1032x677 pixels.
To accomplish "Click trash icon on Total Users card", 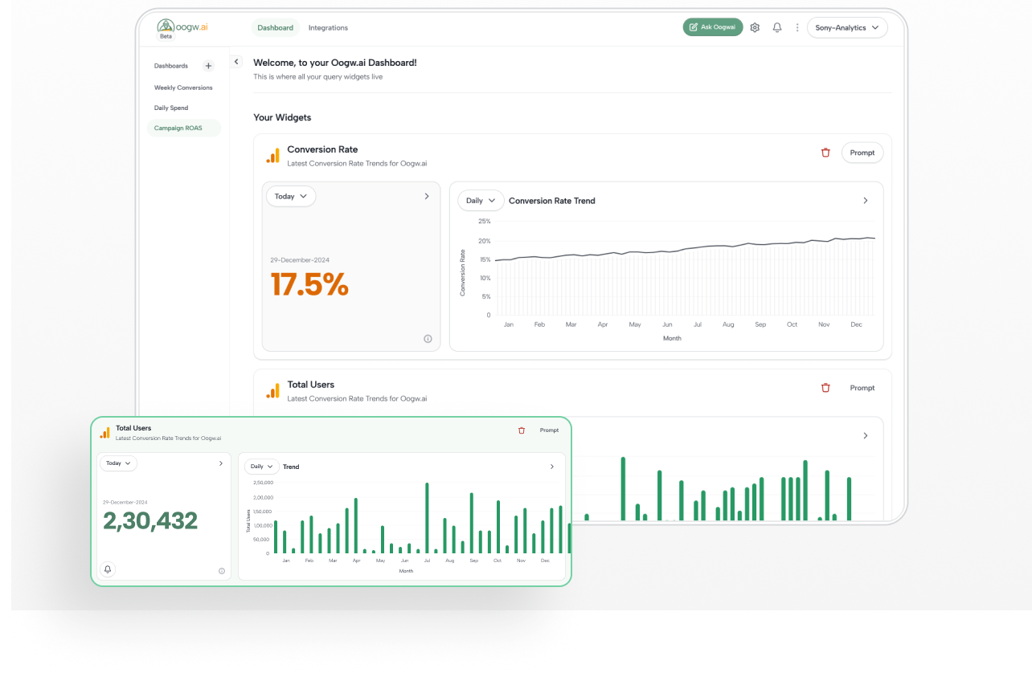I will [521, 430].
